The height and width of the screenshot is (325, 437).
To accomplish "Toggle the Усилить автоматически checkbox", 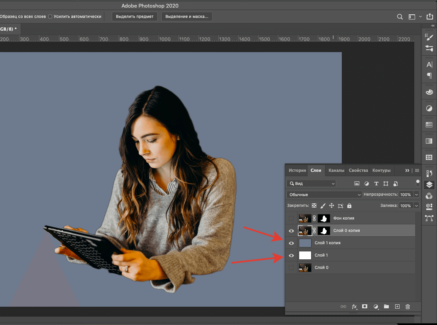I will tap(50, 16).
